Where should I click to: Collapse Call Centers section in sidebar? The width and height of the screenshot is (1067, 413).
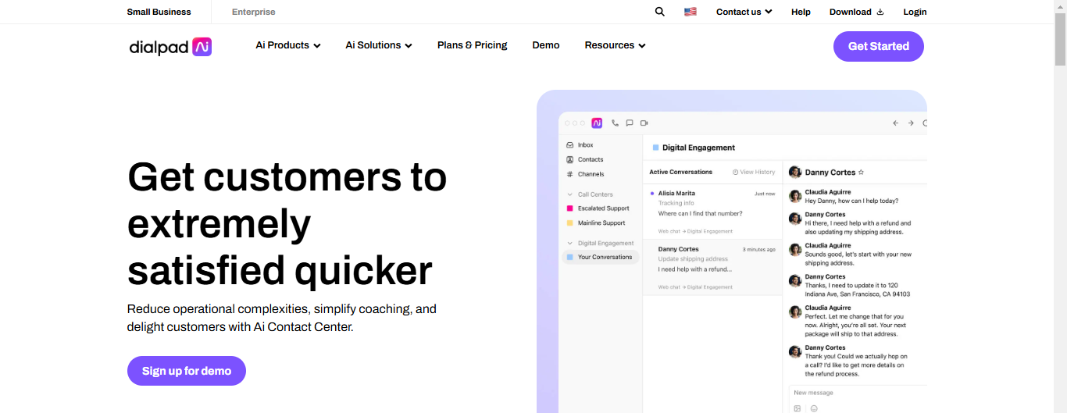570,194
